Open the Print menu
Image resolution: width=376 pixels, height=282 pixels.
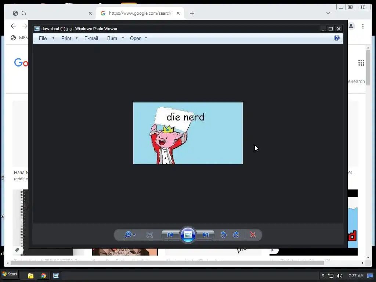[66, 38]
